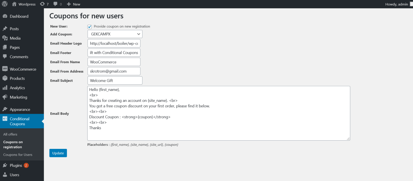Click the updates refresh icon
Viewport: 413px width, 181px height.
point(42,4)
